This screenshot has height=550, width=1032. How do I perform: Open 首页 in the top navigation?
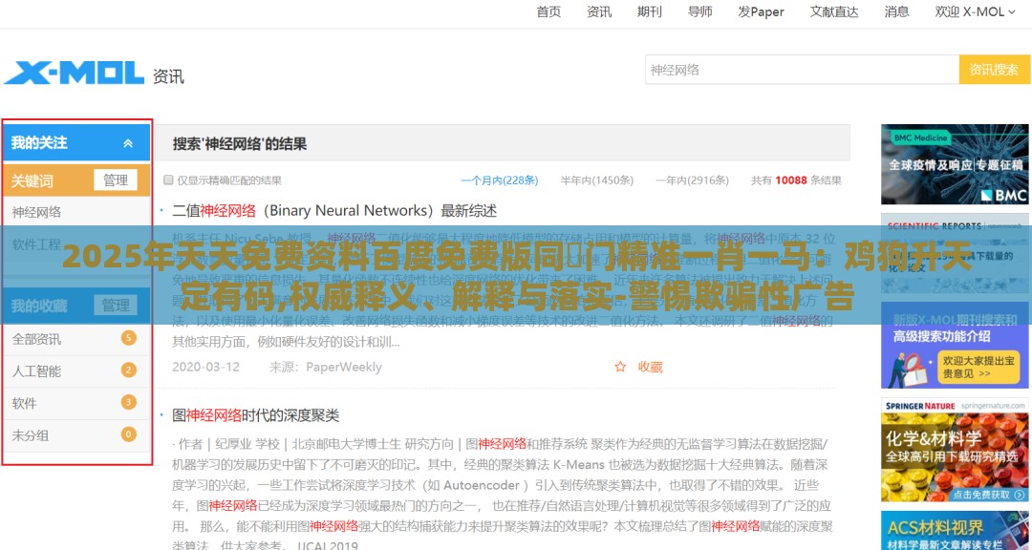(548, 11)
